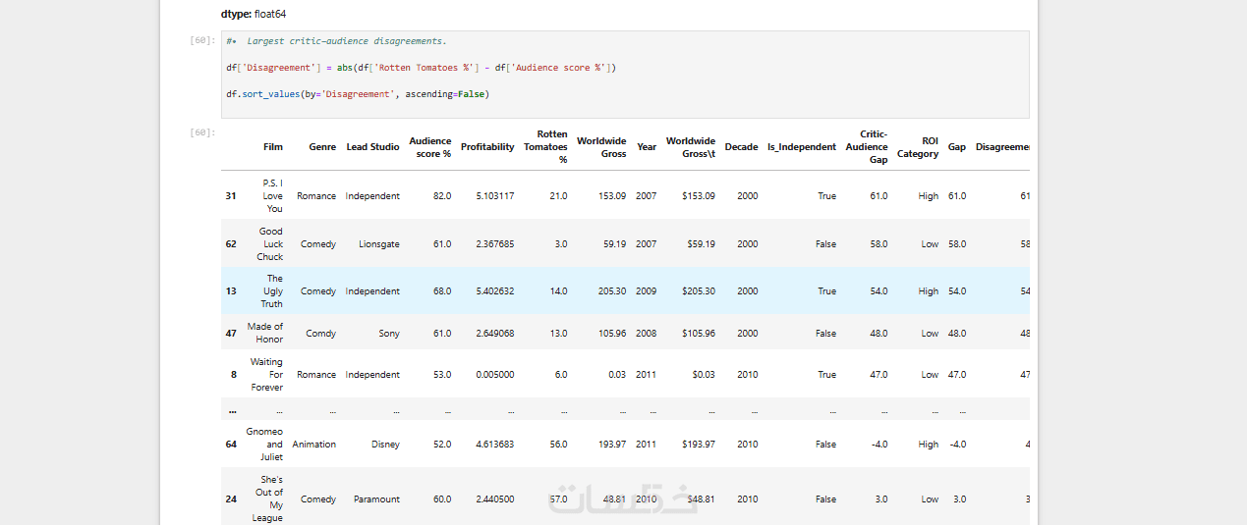1247x525 pixels.
Task: Place cursor in the Disagreement assignment line
Action: pyautogui.click(x=421, y=68)
